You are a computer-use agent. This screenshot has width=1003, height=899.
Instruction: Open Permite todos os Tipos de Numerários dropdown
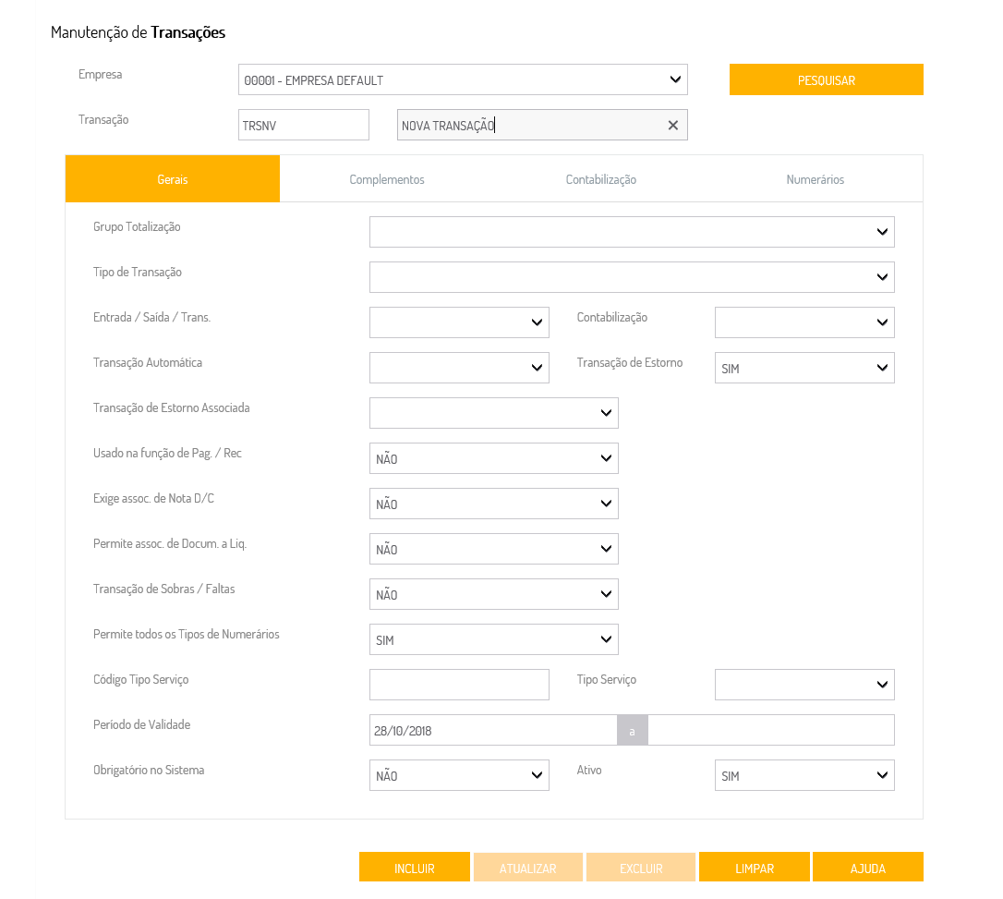(x=493, y=639)
